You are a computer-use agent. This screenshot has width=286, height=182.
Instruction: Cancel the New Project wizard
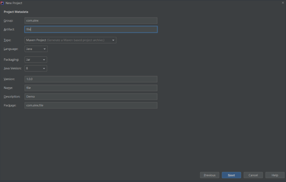coord(253,175)
